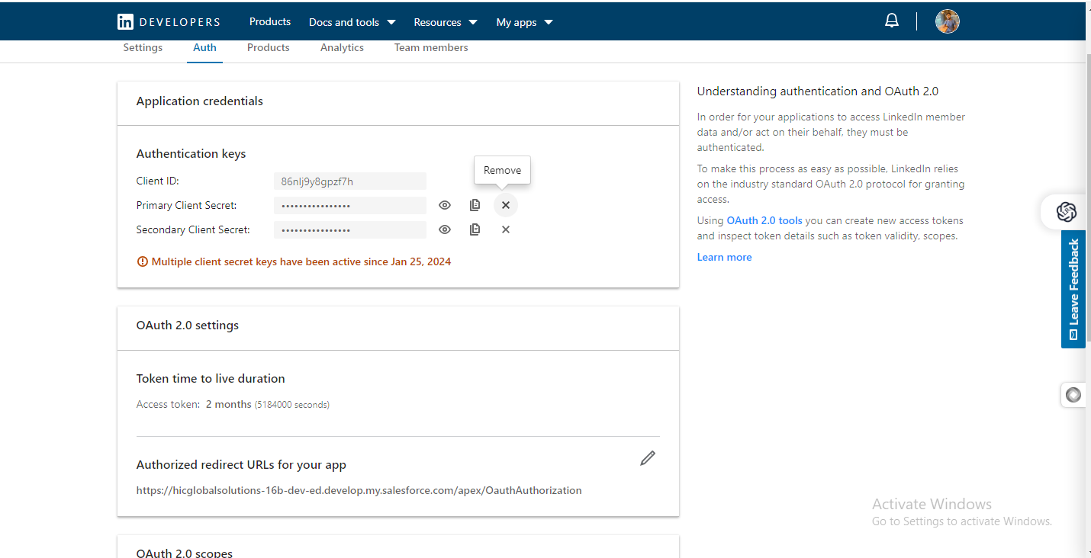Click the ChatGPT extension side icon

(x=1066, y=212)
